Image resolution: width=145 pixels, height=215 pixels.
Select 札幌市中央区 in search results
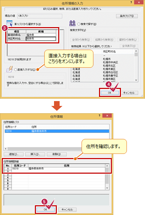pos(110,63)
